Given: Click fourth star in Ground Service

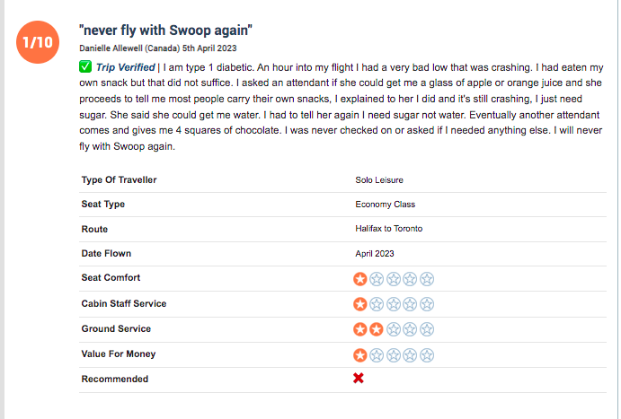Looking at the screenshot, I should (410, 329).
